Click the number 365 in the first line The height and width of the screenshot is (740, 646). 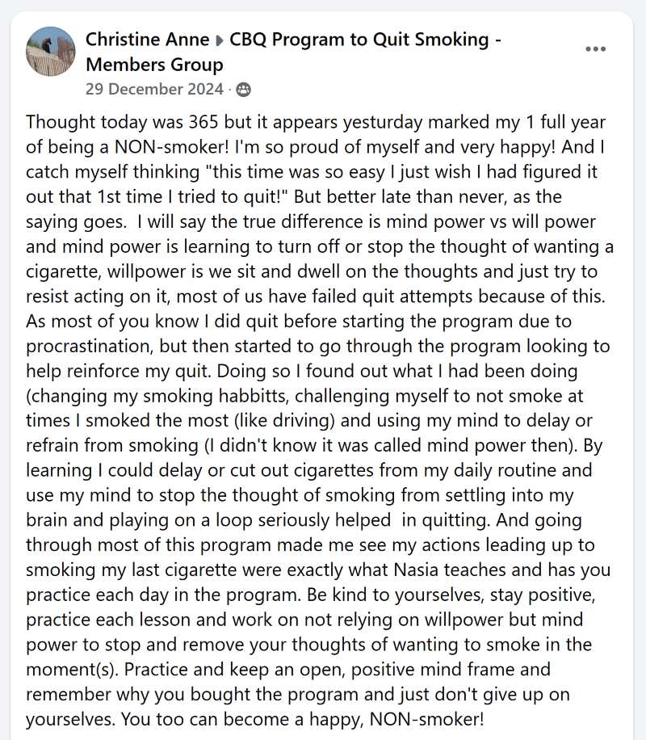[203, 122]
